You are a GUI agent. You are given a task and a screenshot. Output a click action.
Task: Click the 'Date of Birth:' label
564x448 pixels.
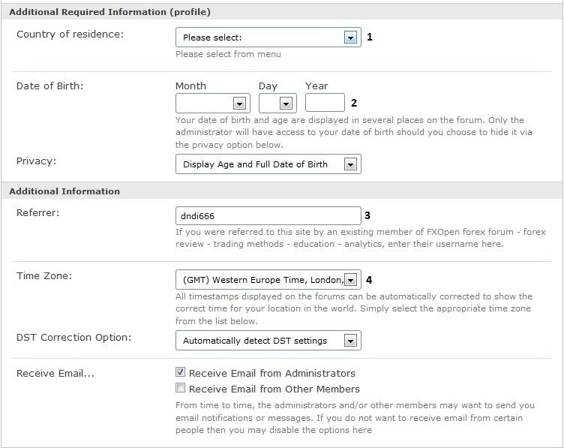49,86
